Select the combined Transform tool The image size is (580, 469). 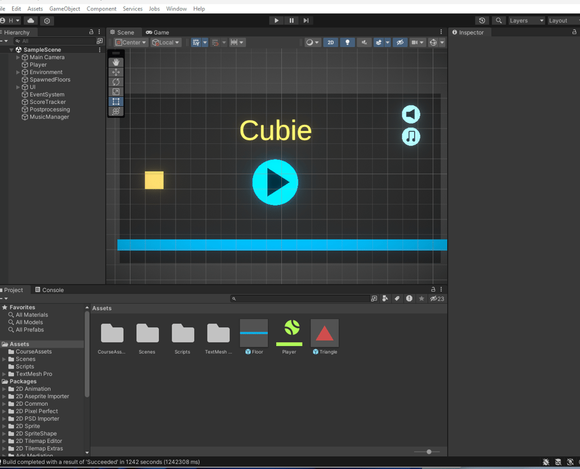116,111
